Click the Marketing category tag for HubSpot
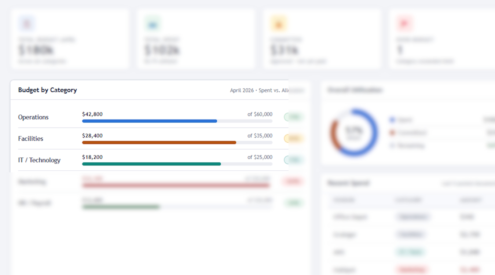The width and height of the screenshot is (495, 275). [412, 269]
